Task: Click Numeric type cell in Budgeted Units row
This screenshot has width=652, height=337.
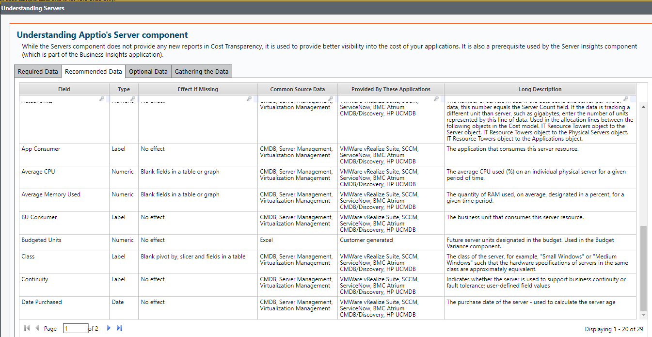Action: click(x=124, y=242)
